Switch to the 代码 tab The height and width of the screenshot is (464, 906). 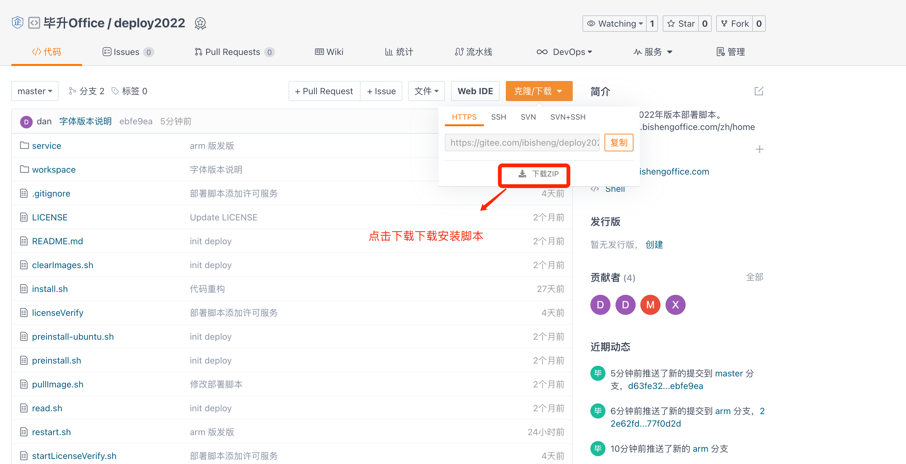[x=47, y=52]
